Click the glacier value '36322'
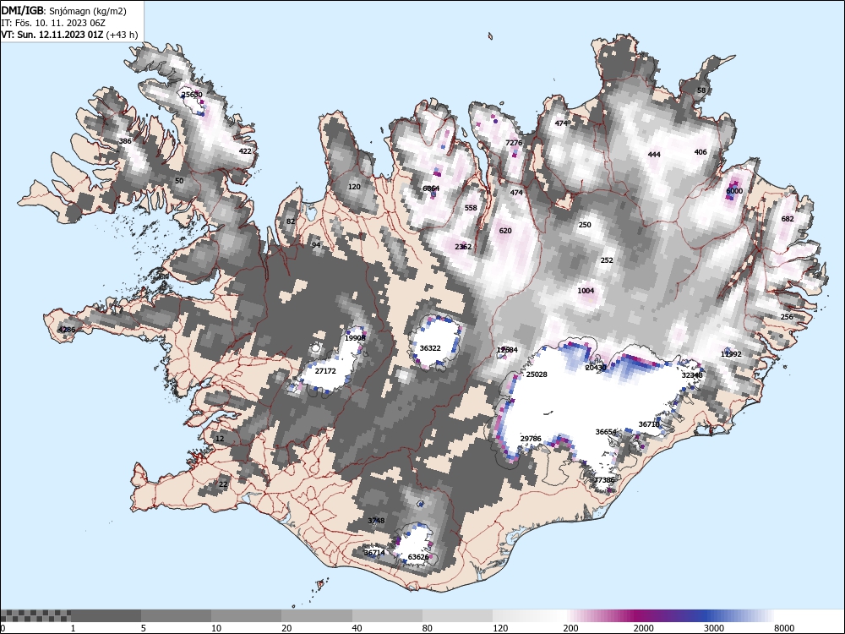845x634 pixels. [430, 348]
